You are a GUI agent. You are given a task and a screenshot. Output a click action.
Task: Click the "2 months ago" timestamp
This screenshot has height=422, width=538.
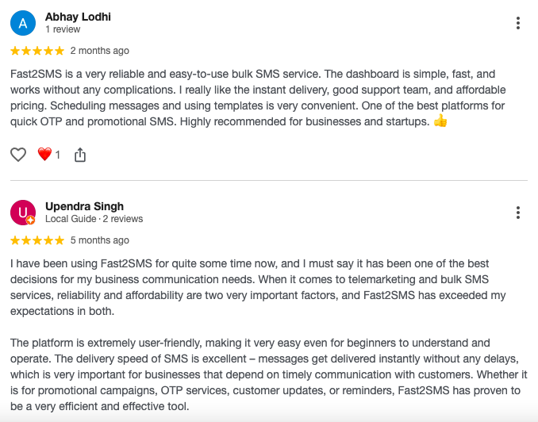(99, 51)
